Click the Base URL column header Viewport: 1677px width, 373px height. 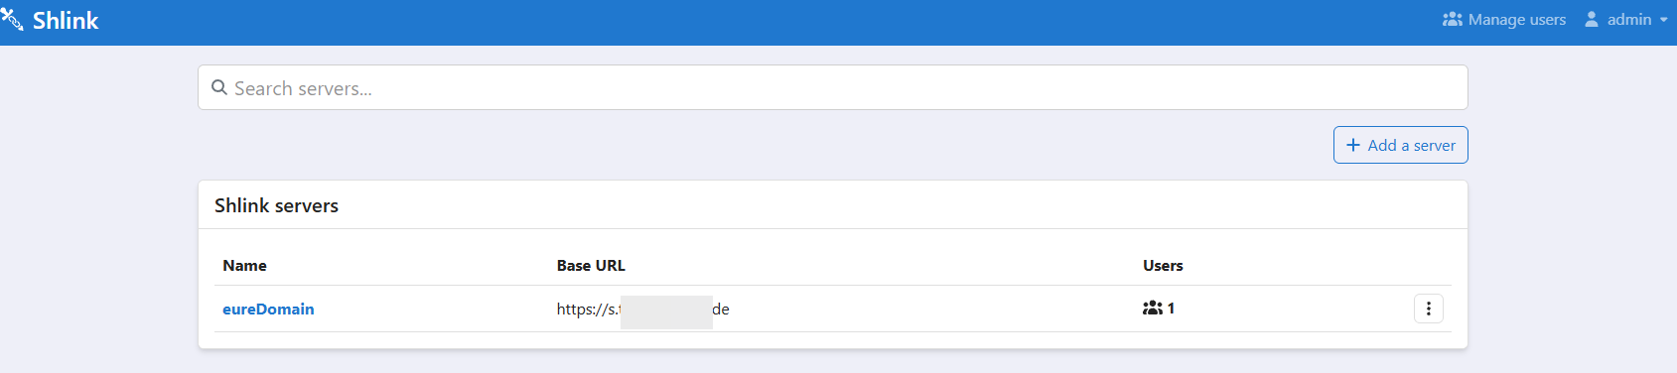(591, 265)
